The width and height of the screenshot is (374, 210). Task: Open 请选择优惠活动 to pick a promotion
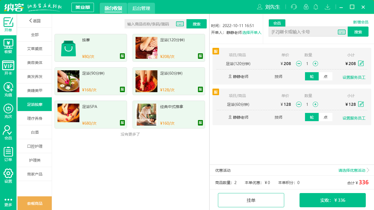point(352,170)
